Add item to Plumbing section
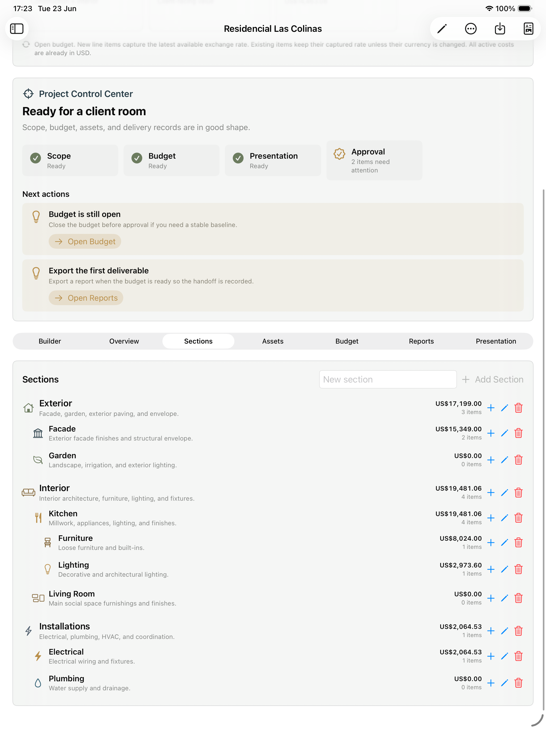 pos(491,683)
